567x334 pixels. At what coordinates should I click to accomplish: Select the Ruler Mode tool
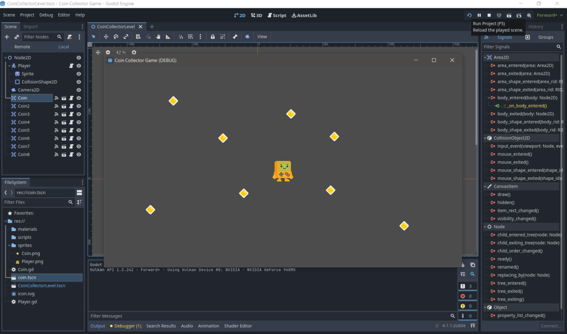point(168,37)
